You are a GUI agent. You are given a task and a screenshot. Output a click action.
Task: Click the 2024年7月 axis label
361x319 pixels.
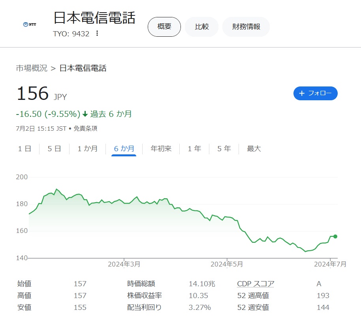pos(330,264)
